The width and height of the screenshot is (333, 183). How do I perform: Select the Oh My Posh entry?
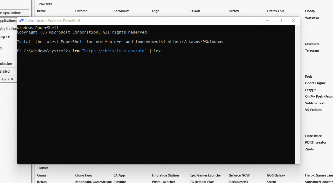point(319,96)
